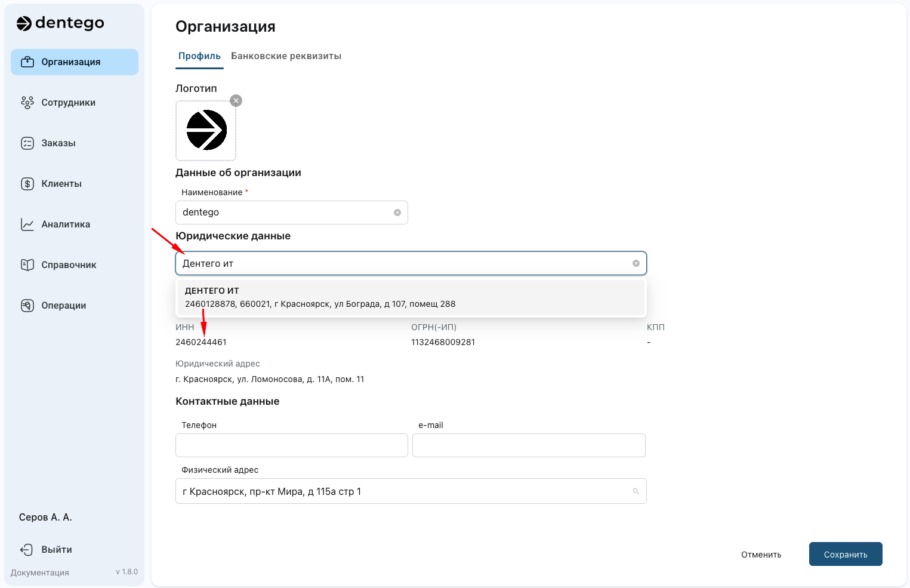Screen dimensions: 910x588
Task: Open the Сотрудники section
Action: coord(67,102)
